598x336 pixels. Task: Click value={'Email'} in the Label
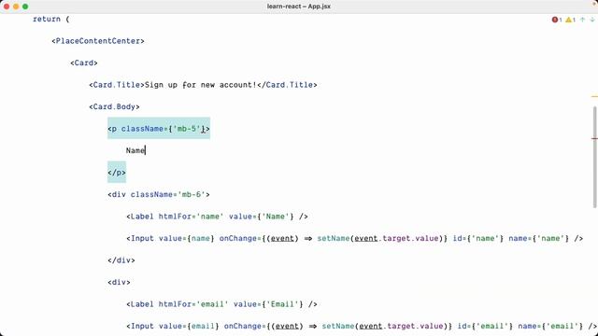[x=268, y=304]
